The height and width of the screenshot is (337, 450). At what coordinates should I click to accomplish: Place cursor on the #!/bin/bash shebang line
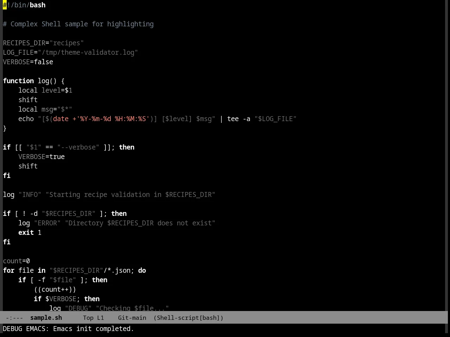pyautogui.click(x=24, y=5)
